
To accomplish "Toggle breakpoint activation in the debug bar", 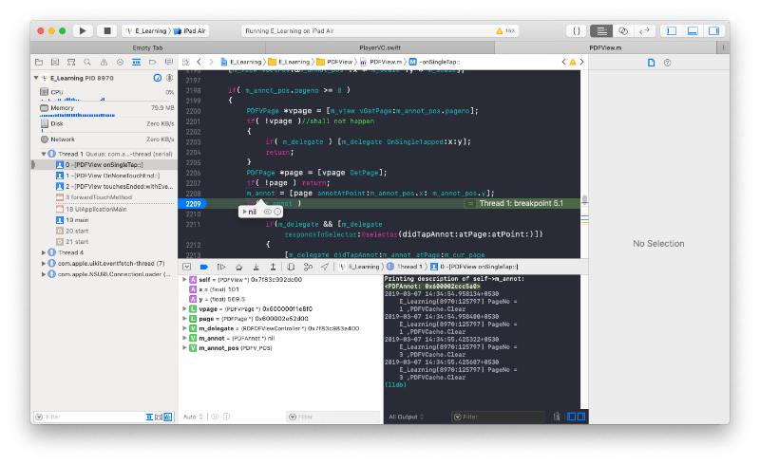I will coord(204,268).
